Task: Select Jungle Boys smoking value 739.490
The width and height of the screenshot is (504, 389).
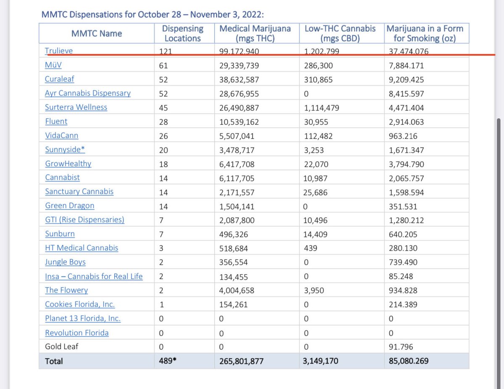Action: click(x=404, y=262)
